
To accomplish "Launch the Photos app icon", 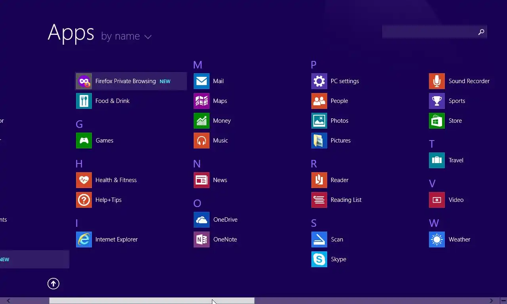I will point(319,121).
